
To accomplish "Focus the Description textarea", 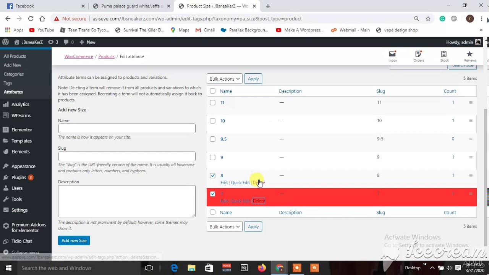I will [x=127, y=201].
